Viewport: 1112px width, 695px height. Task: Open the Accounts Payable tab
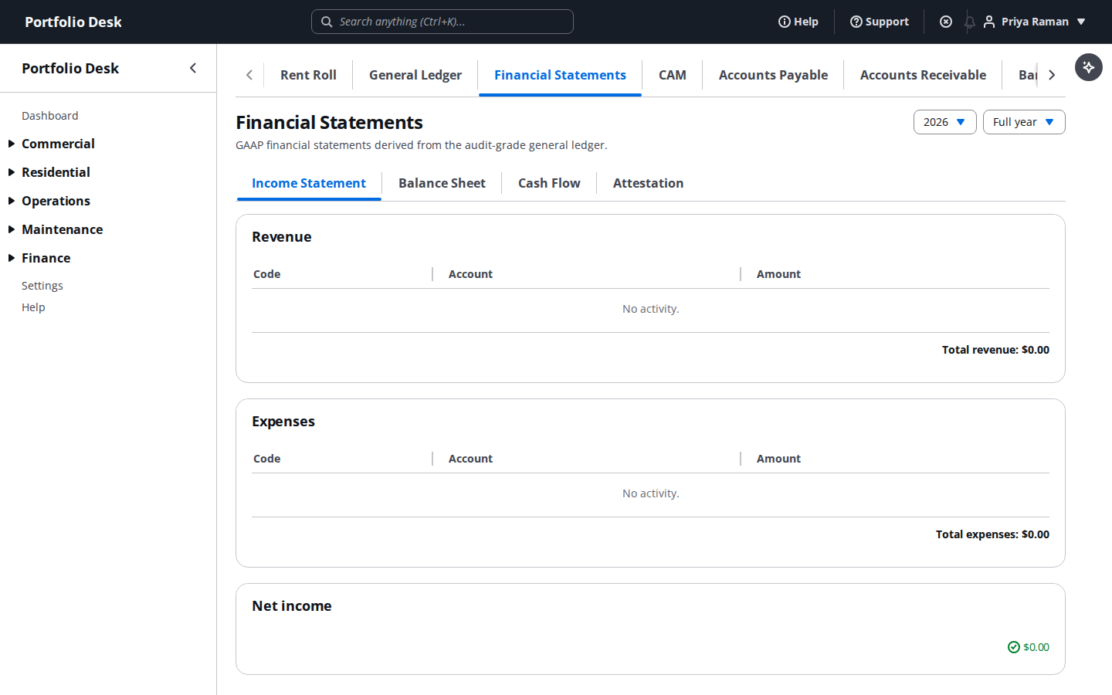pos(773,75)
